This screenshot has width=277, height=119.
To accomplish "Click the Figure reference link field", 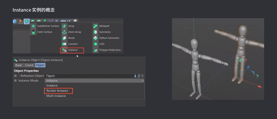I will [x=89, y=76].
